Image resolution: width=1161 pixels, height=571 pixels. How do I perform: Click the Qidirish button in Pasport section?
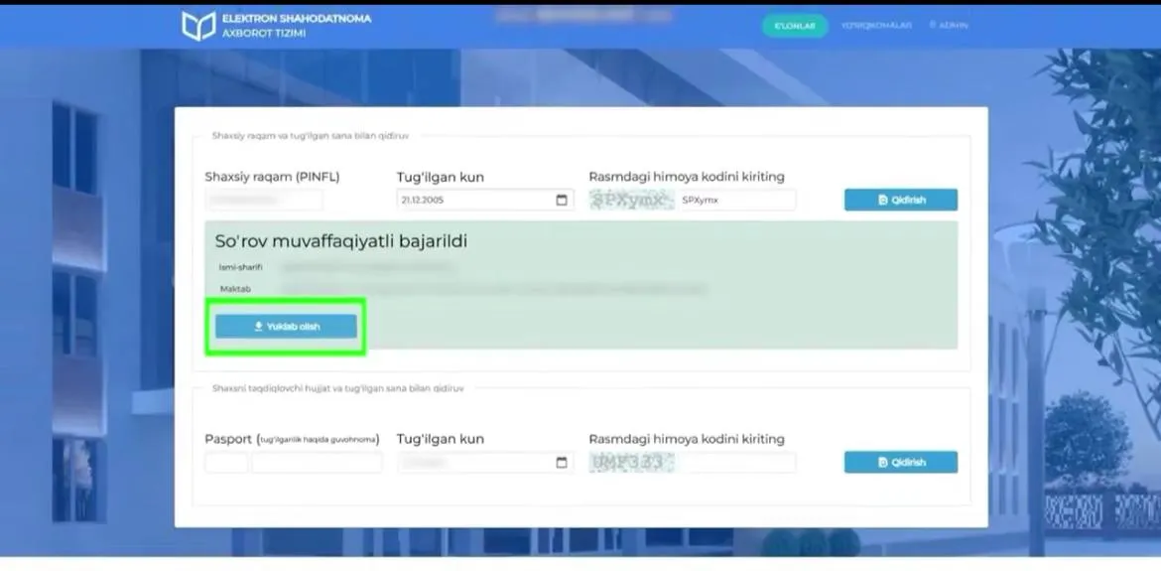(900, 463)
